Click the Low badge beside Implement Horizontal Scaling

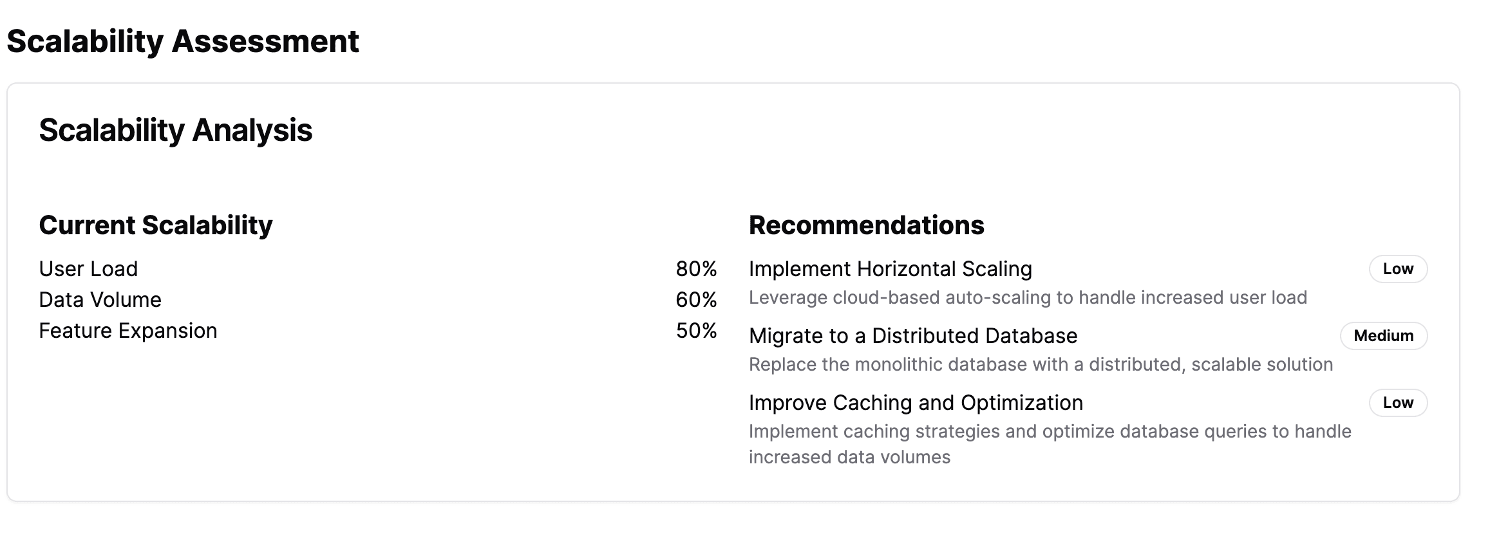pyautogui.click(x=1398, y=269)
